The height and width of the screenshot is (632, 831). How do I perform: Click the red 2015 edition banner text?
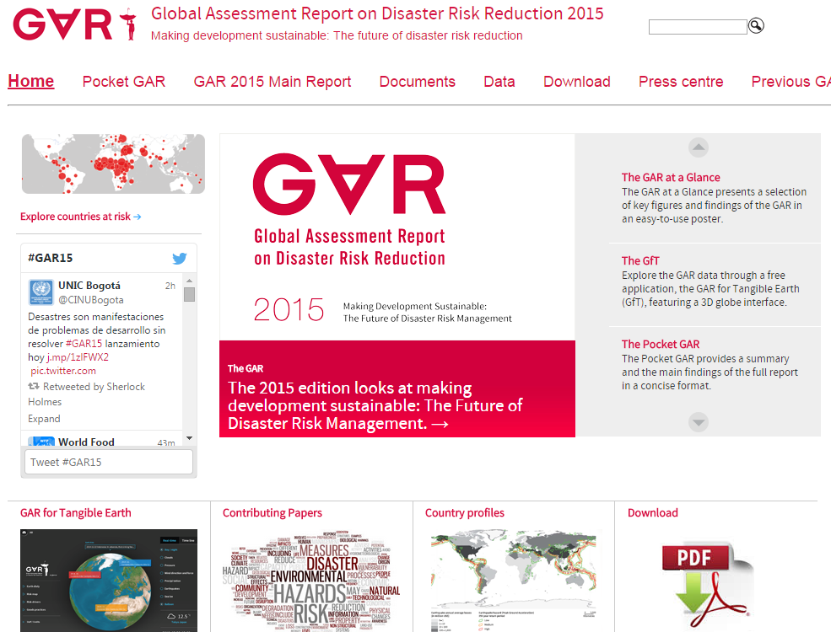click(375, 405)
